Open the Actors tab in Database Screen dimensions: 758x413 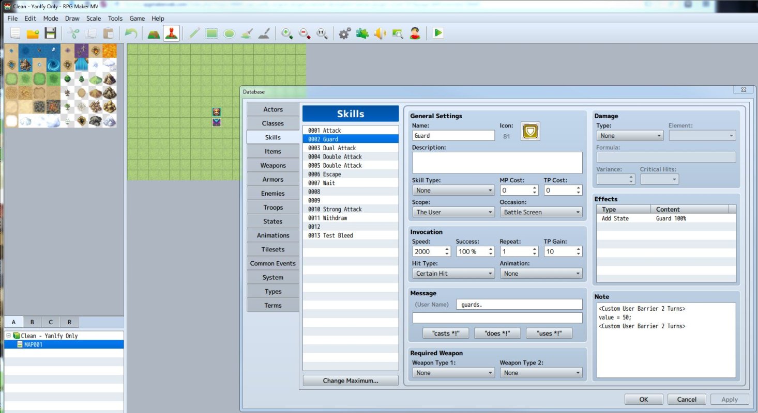[x=273, y=109]
